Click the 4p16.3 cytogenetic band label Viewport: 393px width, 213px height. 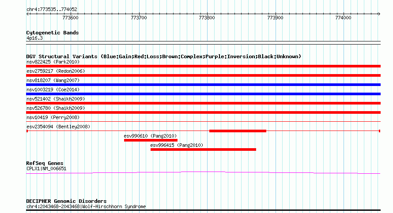[34, 38]
